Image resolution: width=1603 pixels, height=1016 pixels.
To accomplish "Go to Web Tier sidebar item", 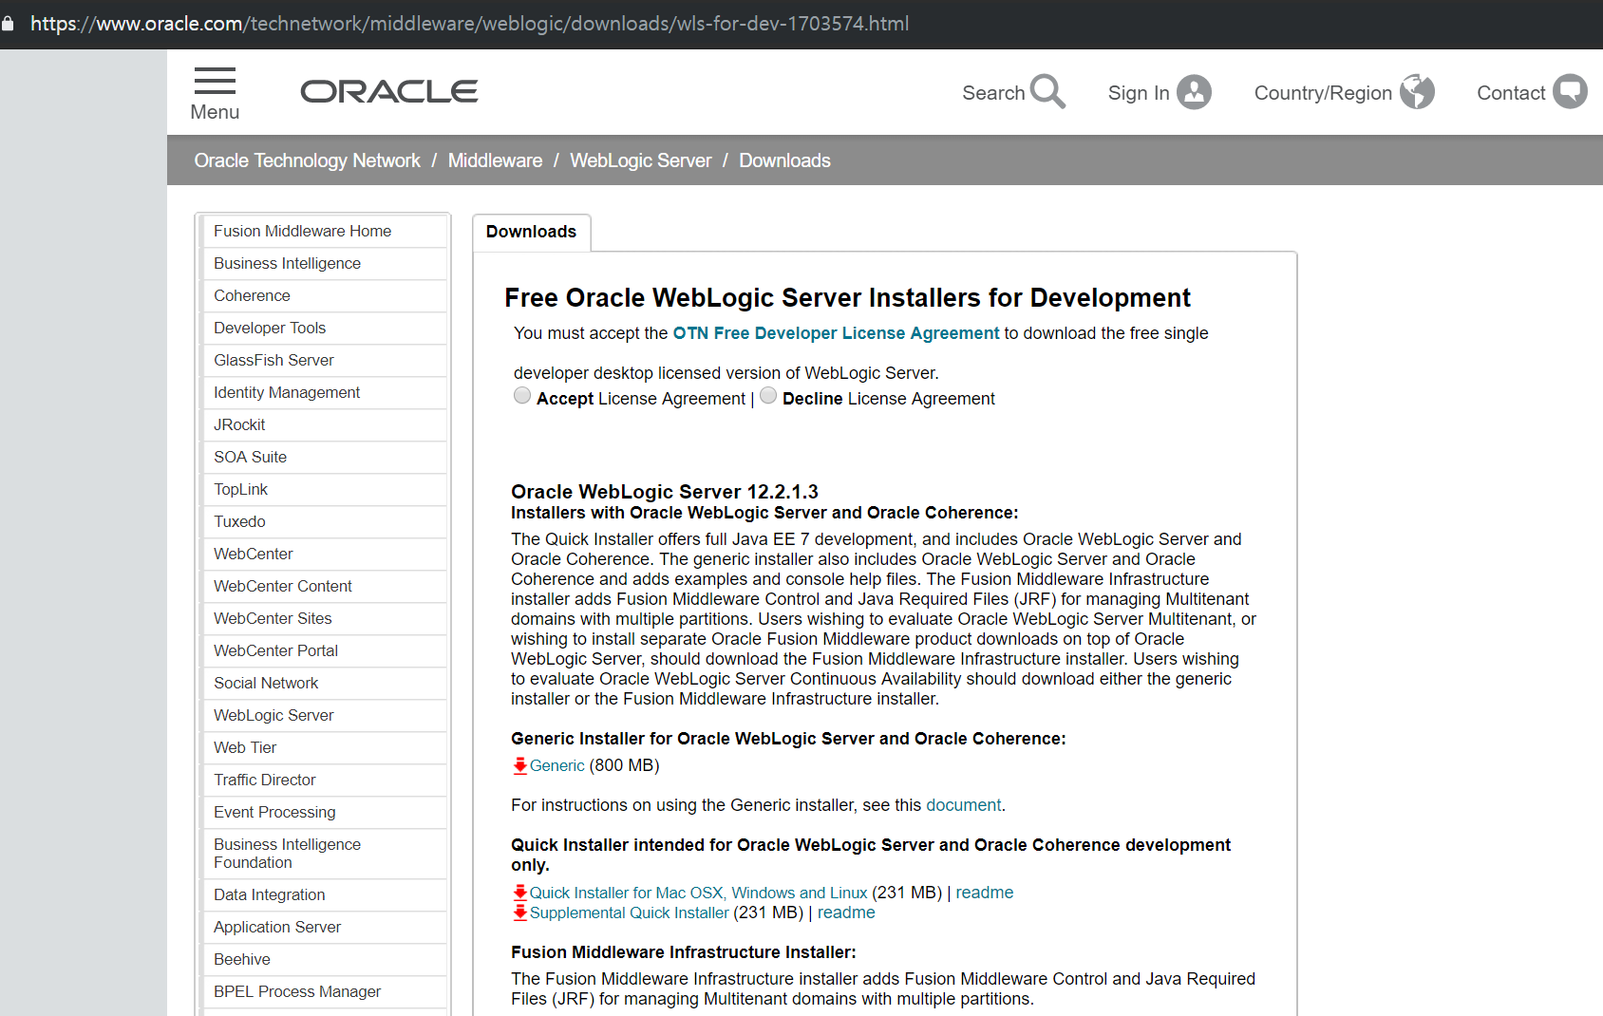I will 324,747.
